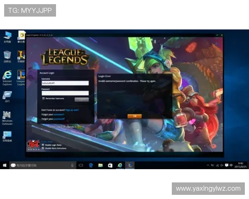This screenshot has width=249, height=199.
Task: Expand the system tray hidden icons arrow
Action: pyautogui.click(x=208, y=165)
